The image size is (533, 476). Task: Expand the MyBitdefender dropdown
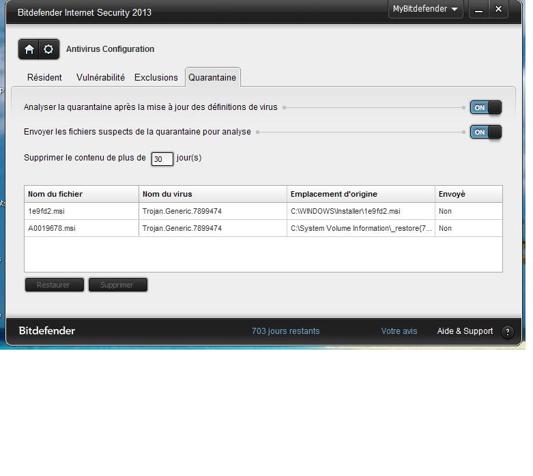(x=425, y=9)
